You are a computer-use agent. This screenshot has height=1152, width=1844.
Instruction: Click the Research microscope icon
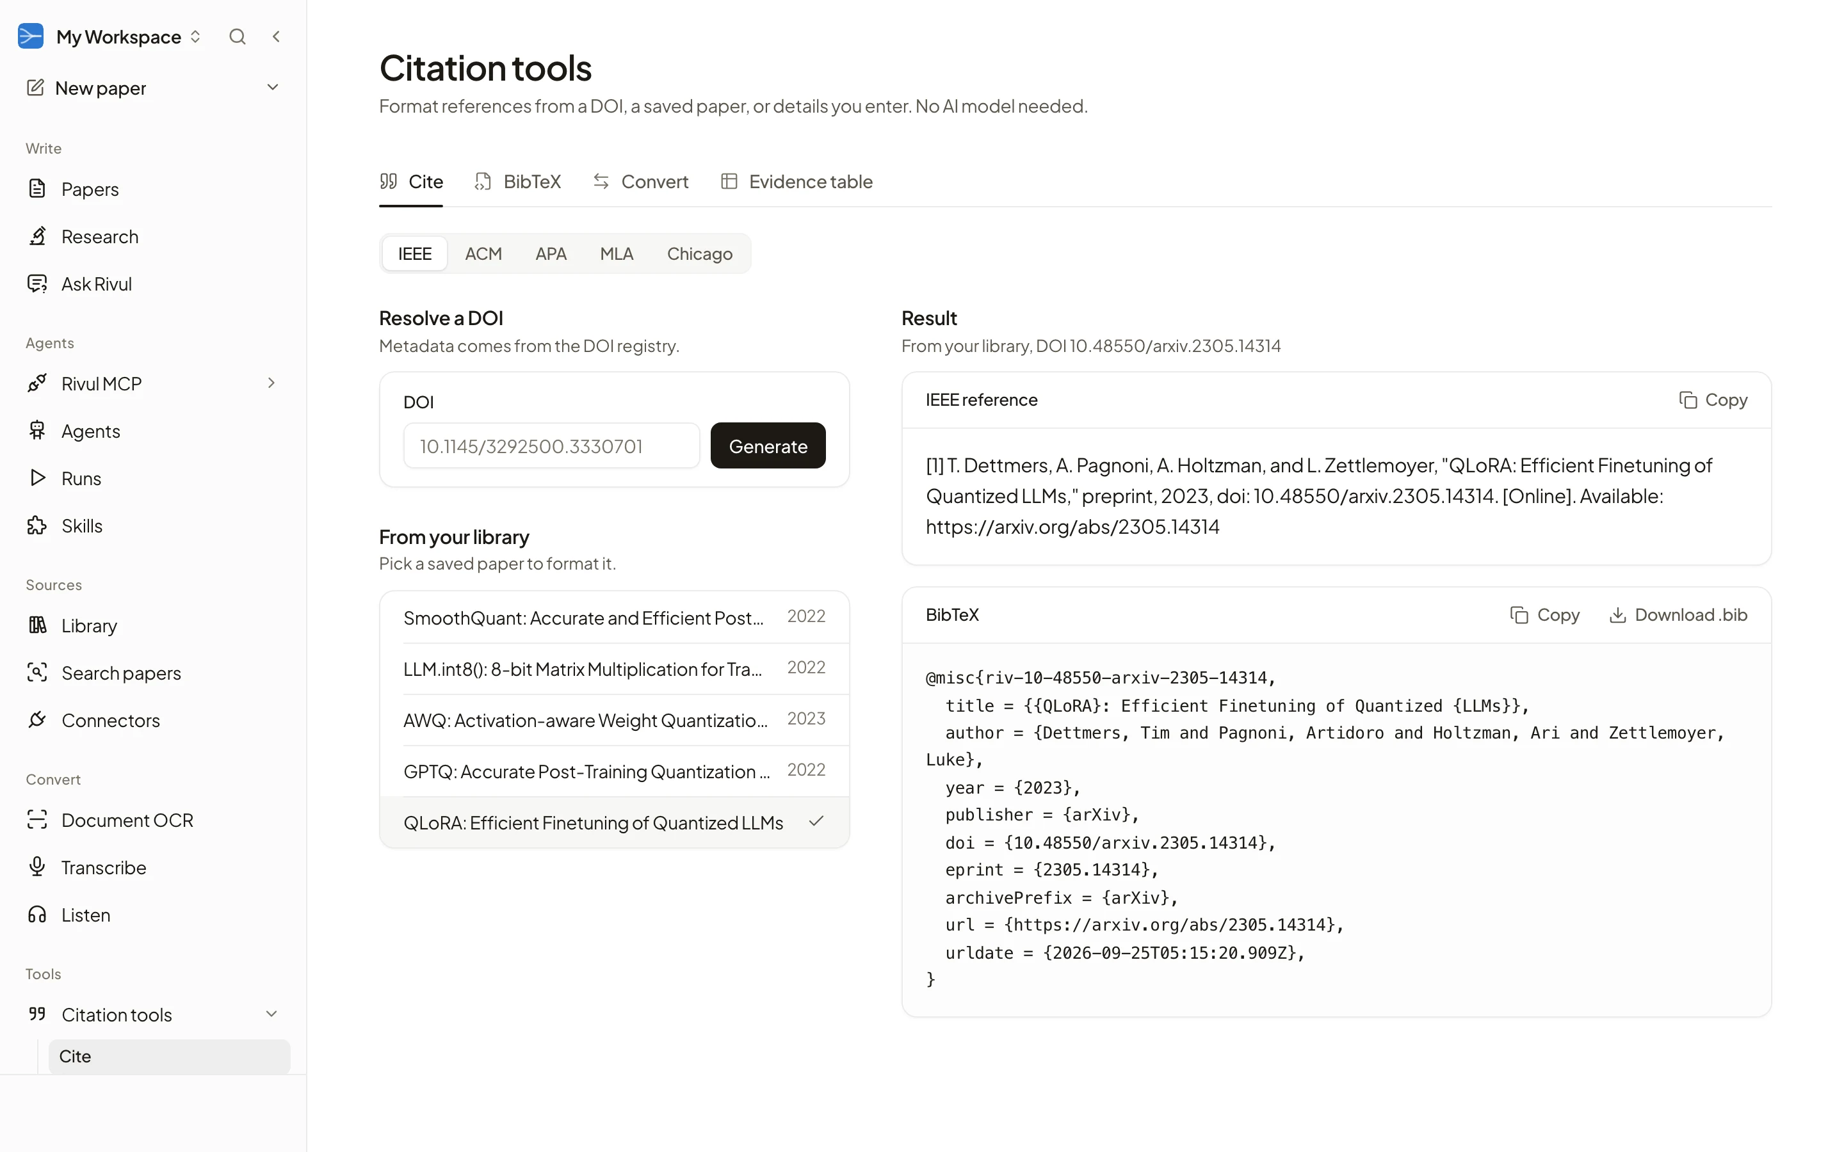(x=37, y=236)
